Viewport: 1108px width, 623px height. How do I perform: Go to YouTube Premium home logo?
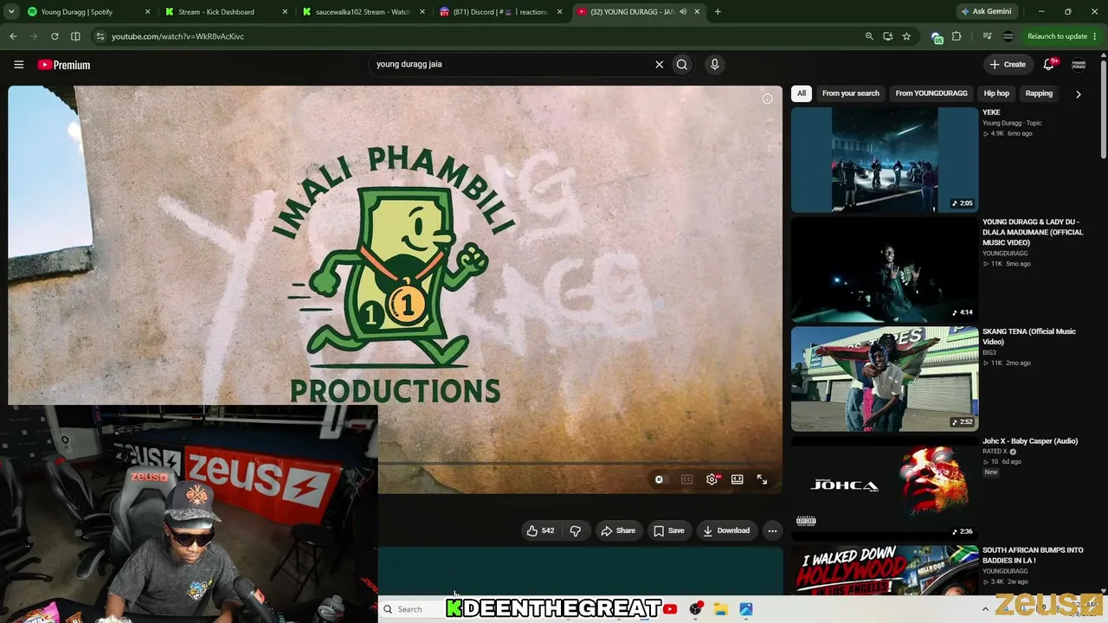click(64, 65)
